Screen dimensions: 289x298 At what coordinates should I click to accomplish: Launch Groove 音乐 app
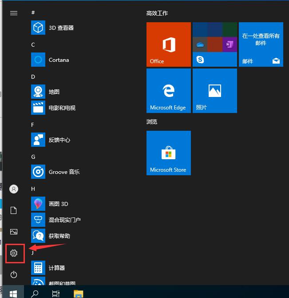64,172
